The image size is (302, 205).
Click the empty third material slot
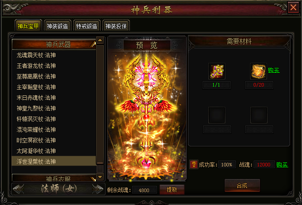(217, 115)
